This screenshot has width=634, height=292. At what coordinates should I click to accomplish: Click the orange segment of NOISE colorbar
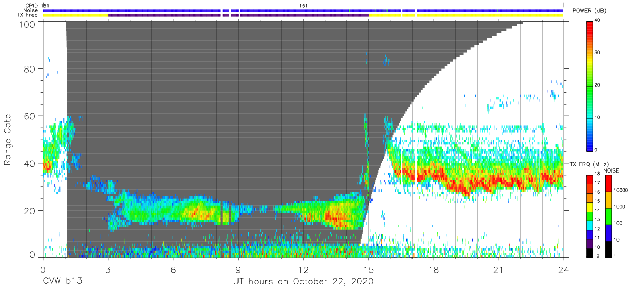tap(608, 199)
